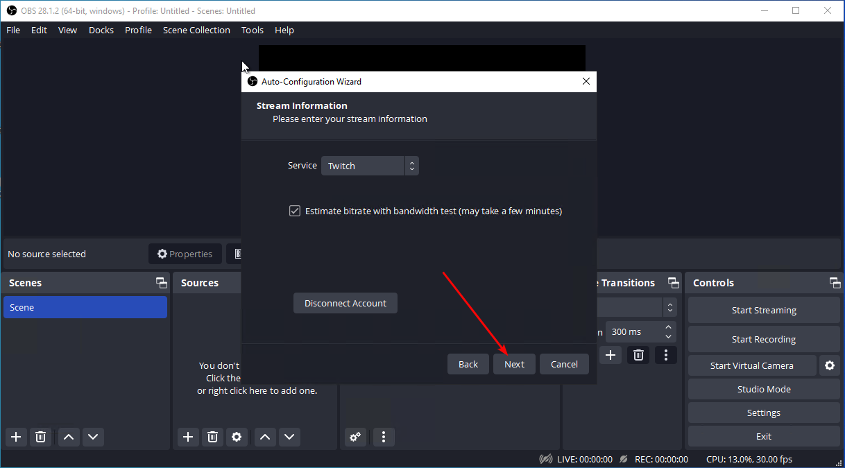Add a scene transition with plus icon
This screenshot has height=468, width=845.
point(611,355)
